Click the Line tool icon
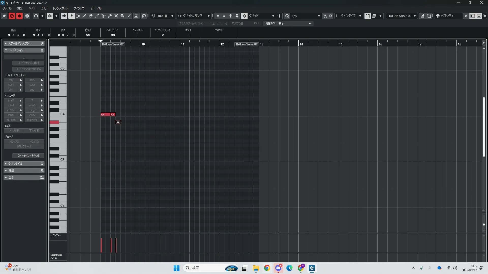This screenshot has width=488, height=274. point(129,16)
